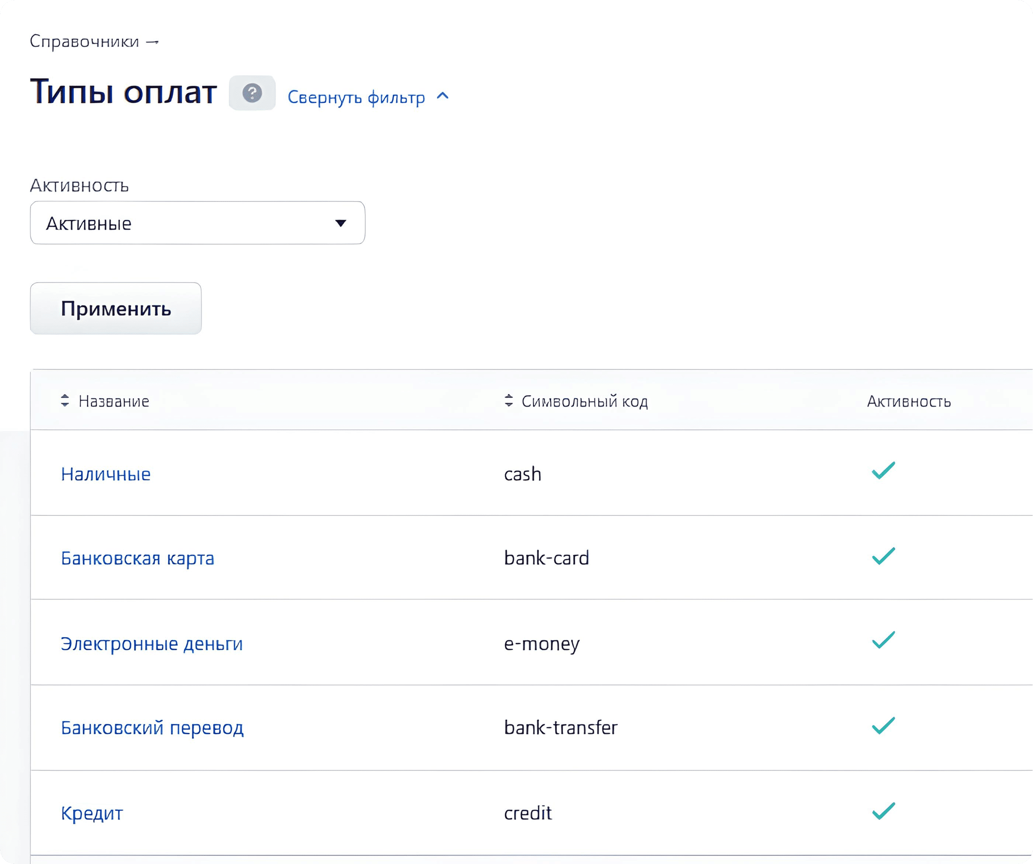Sort by Символьный код sort icon
This screenshot has height=864, width=1033.
508,401
